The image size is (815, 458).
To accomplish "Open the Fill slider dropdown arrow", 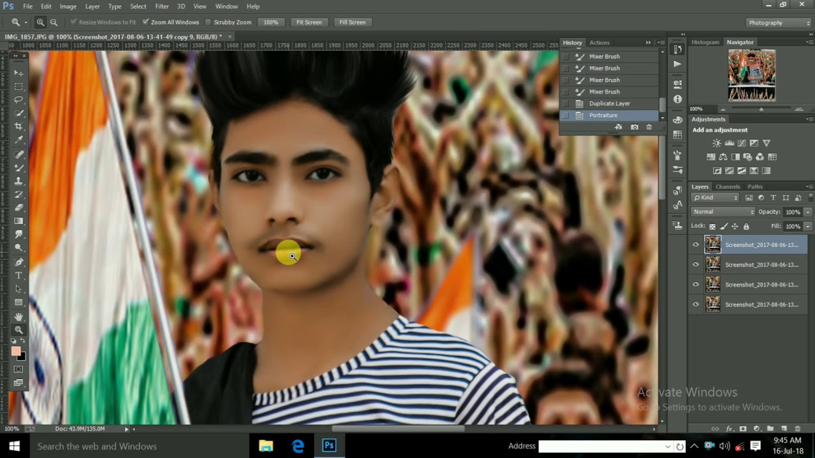I will 808,226.
